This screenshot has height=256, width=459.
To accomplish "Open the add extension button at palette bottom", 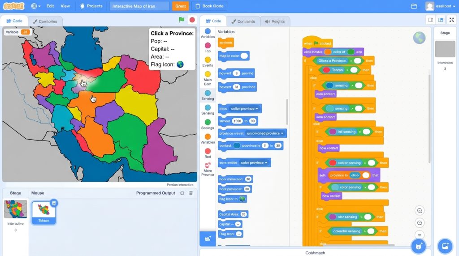I will click(208, 239).
